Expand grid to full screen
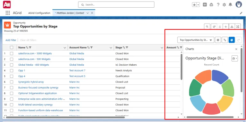The width and height of the screenshot is (246, 122). 238,27
